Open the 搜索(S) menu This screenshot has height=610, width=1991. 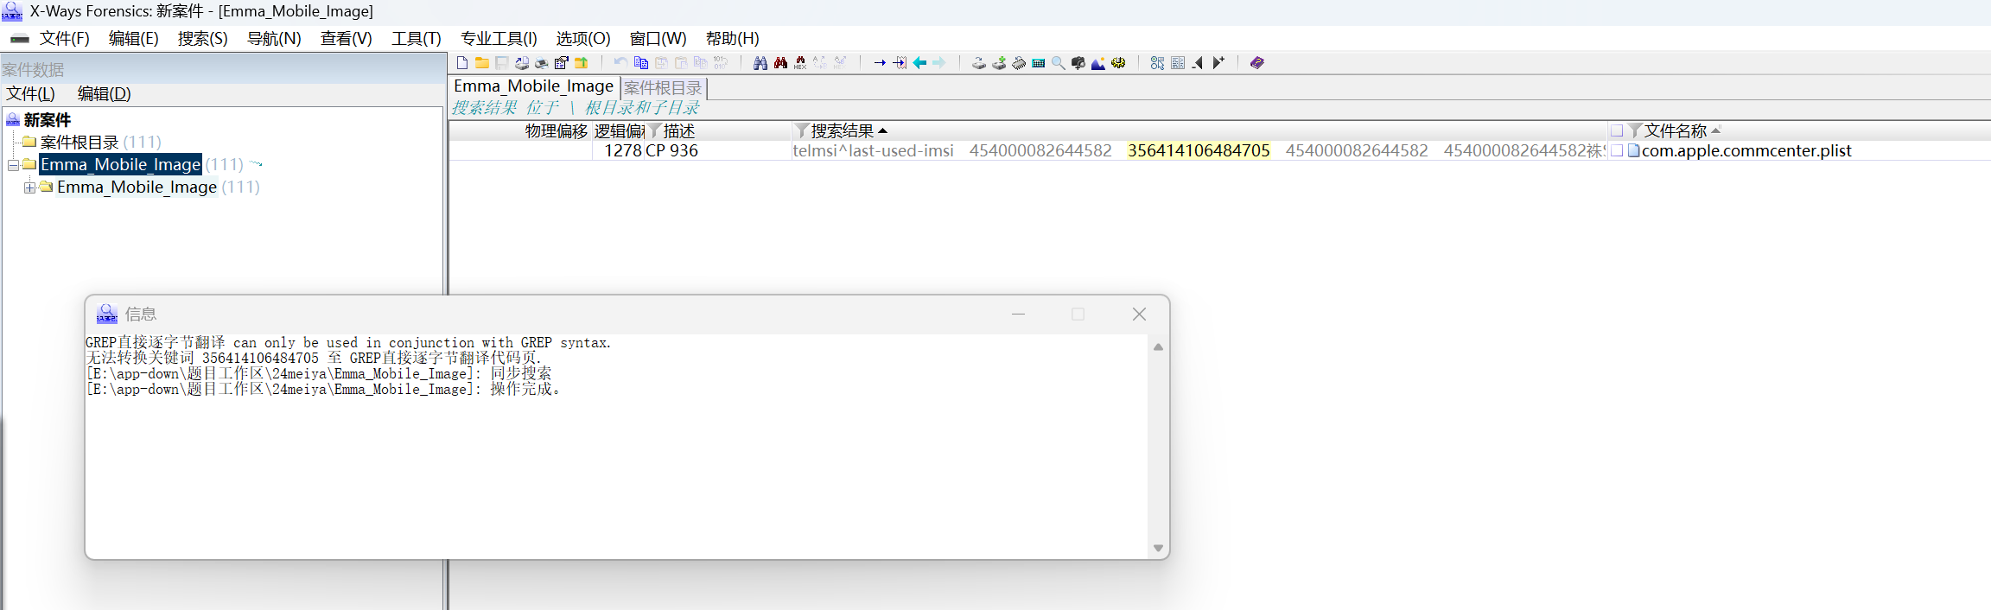click(203, 39)
